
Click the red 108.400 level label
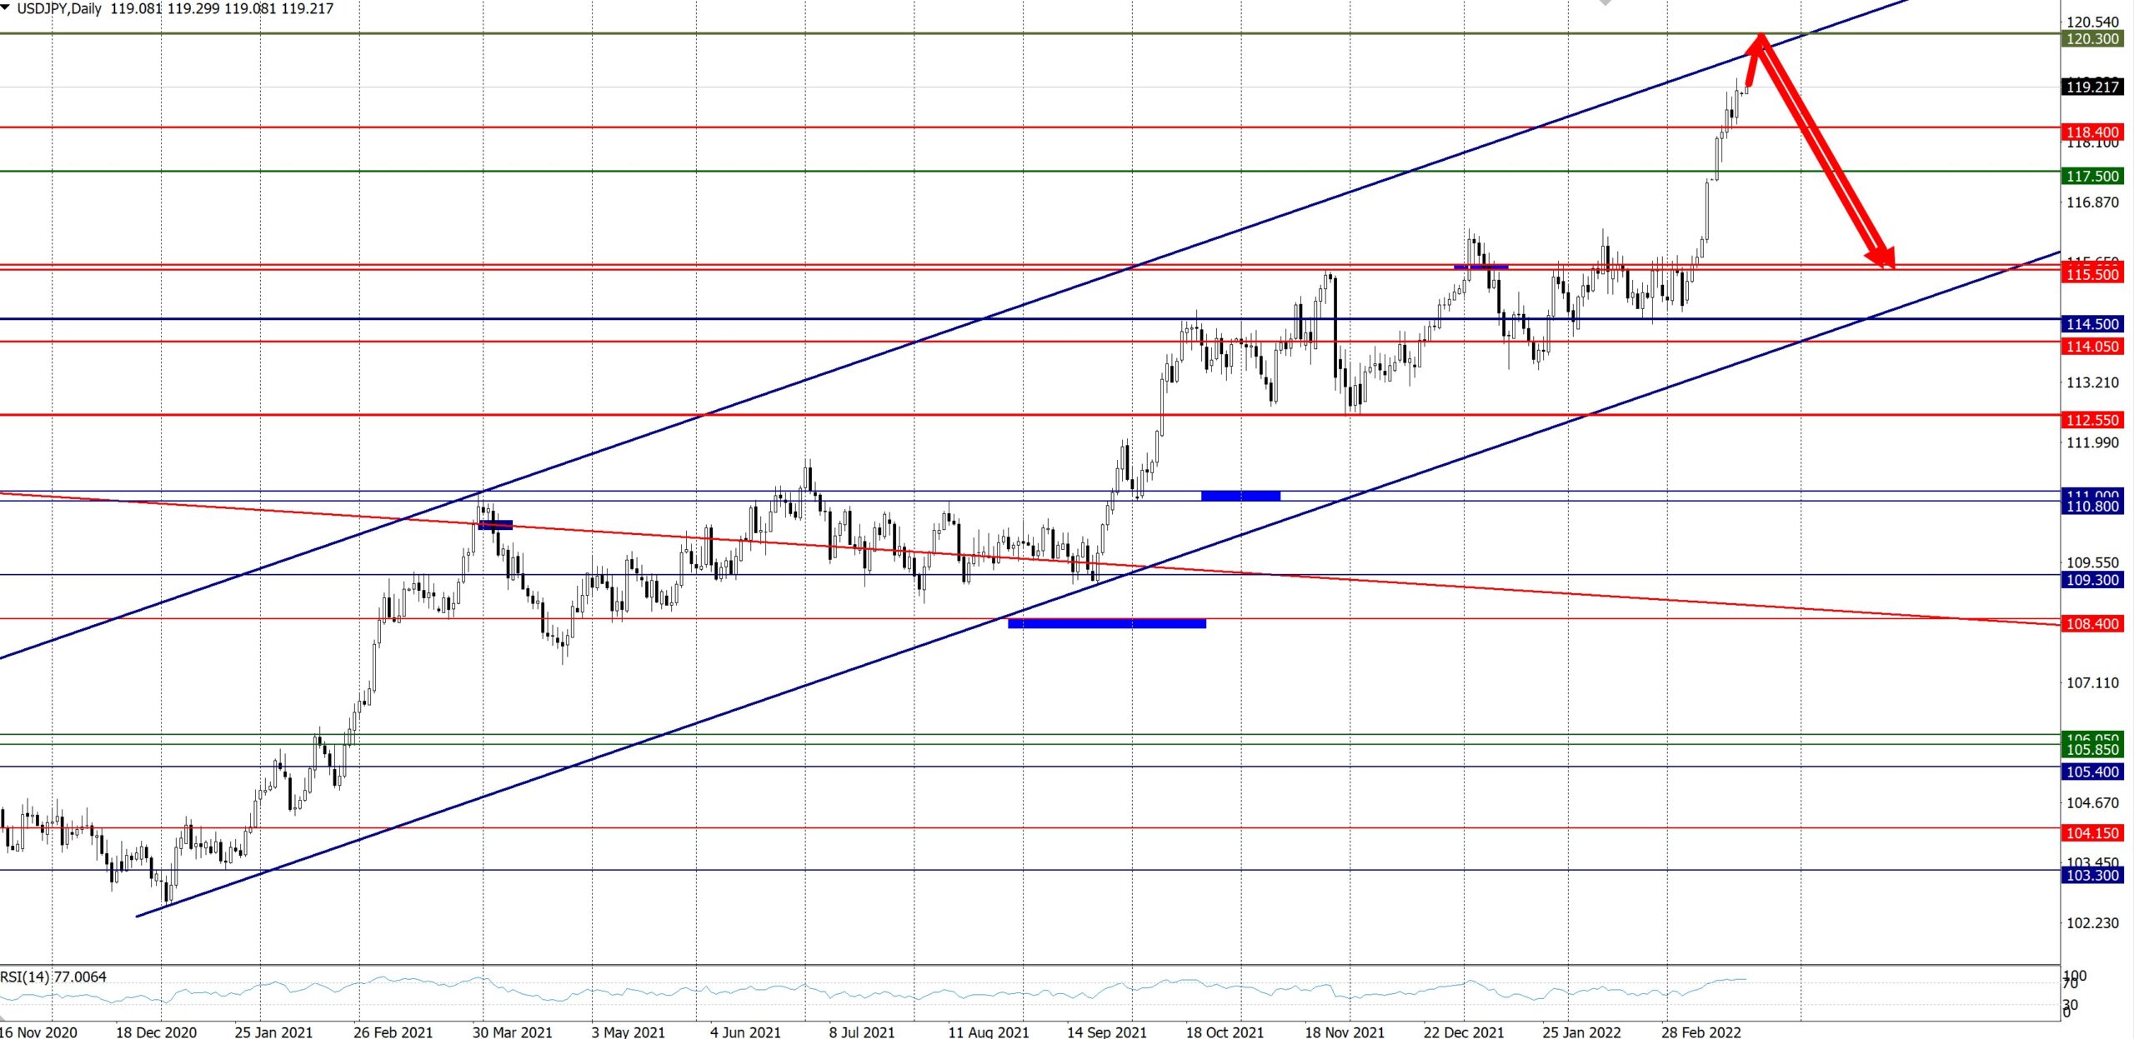2092,624
